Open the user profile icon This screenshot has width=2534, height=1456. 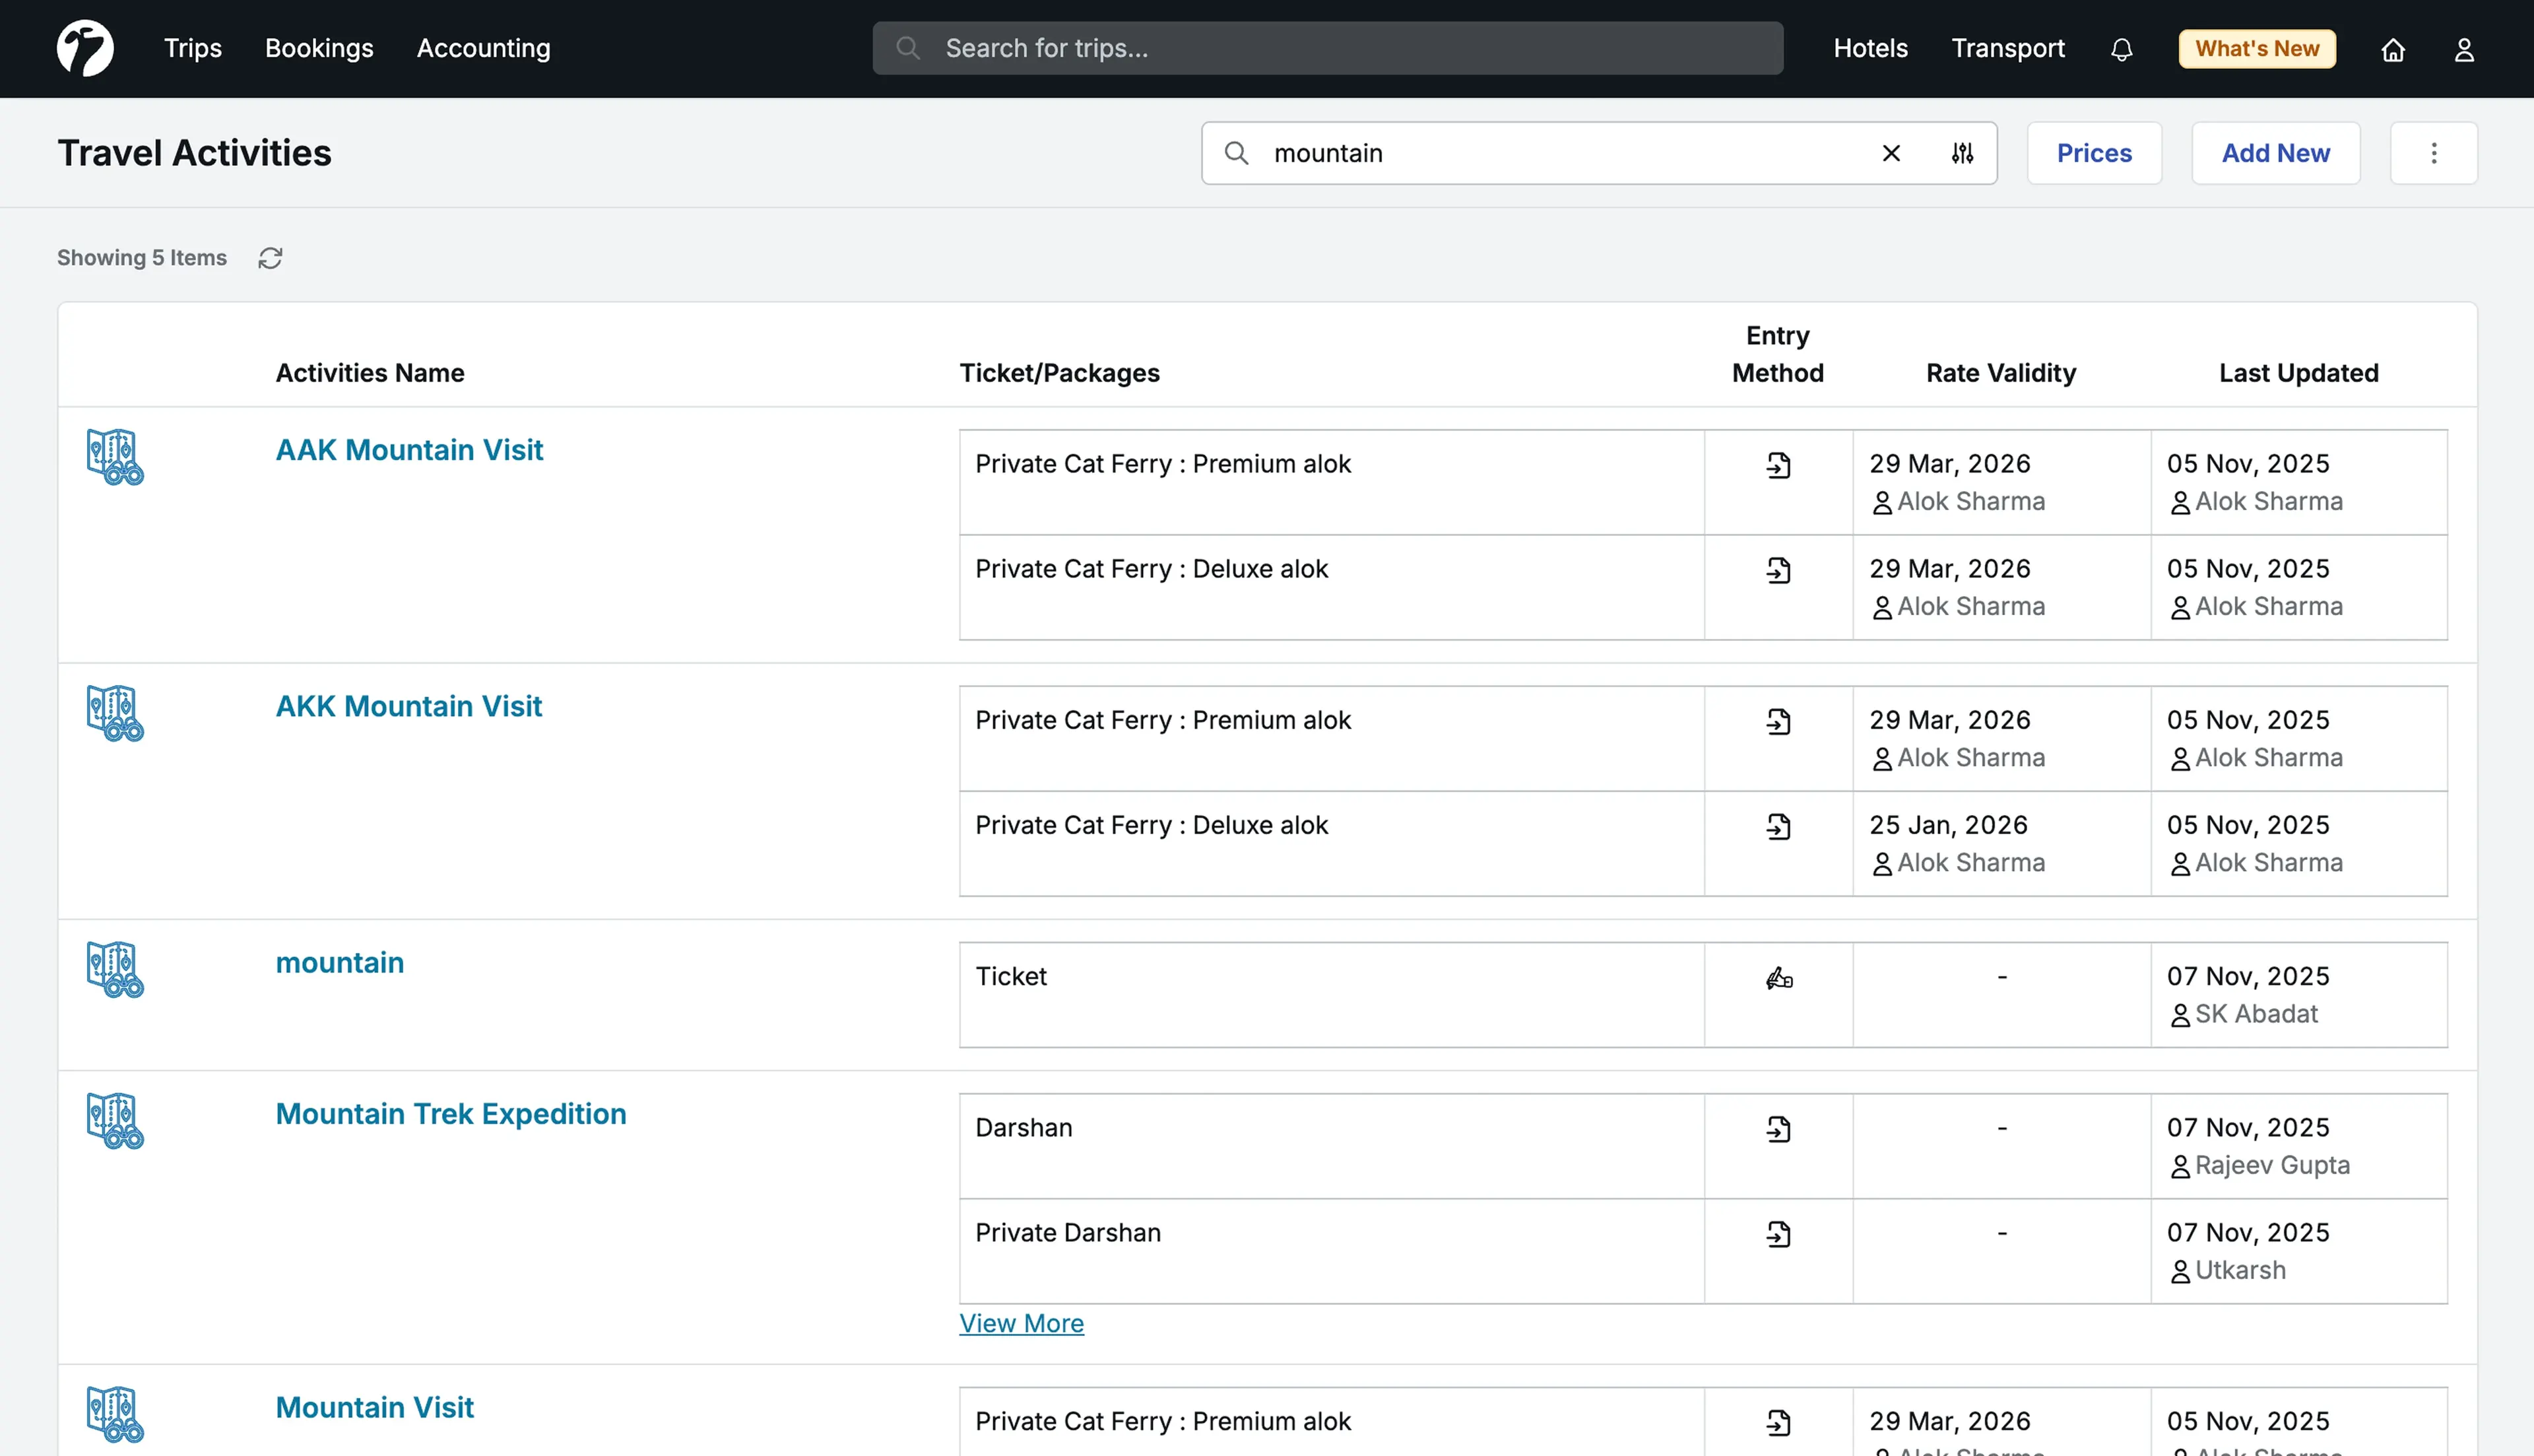coord(2463,49)
